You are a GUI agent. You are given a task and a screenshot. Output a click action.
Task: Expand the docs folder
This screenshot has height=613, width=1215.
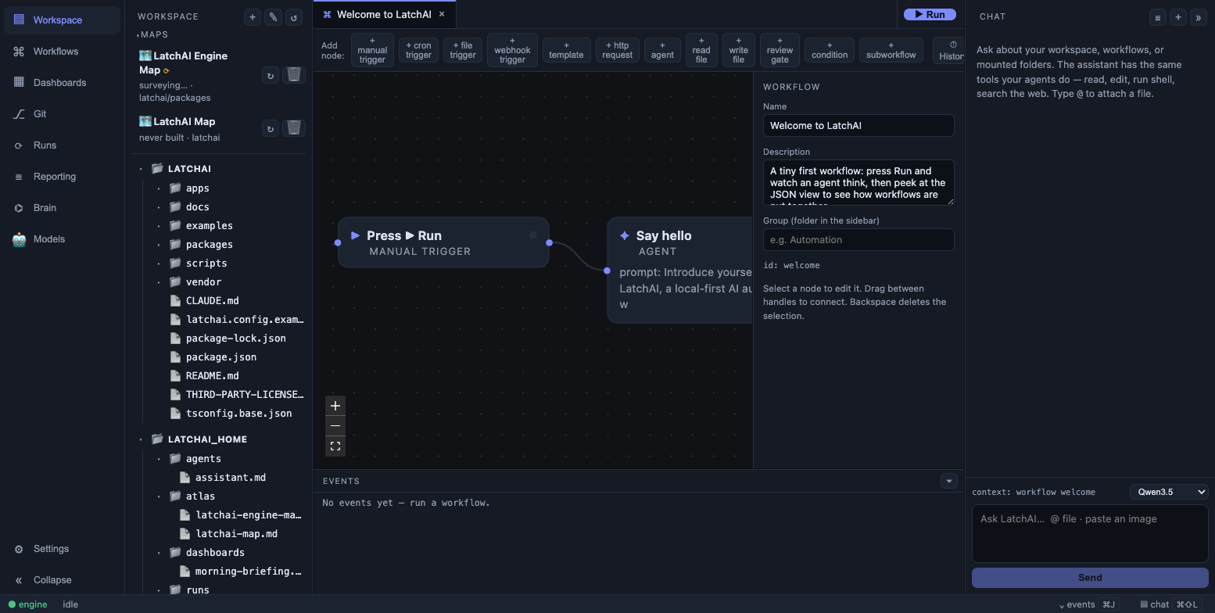click(159, 207)
